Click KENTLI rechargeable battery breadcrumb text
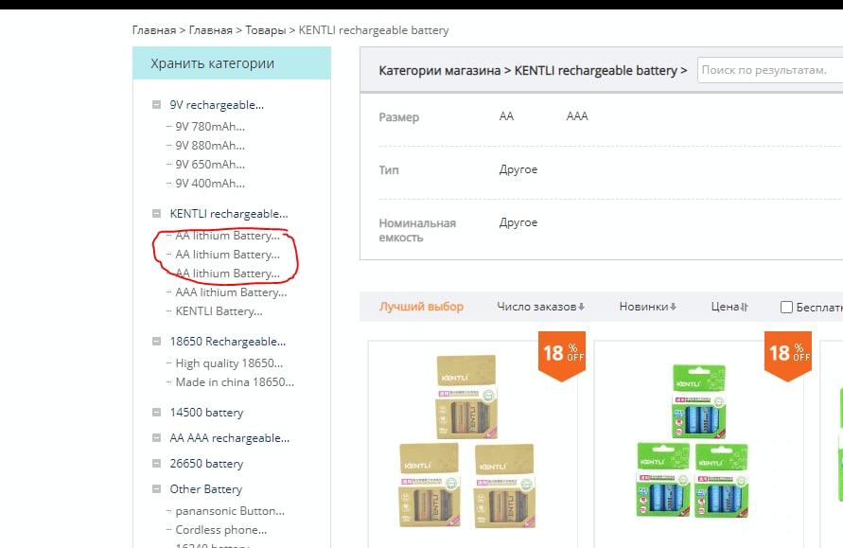This screenshot has height=548, width=843. click(374, 30)
